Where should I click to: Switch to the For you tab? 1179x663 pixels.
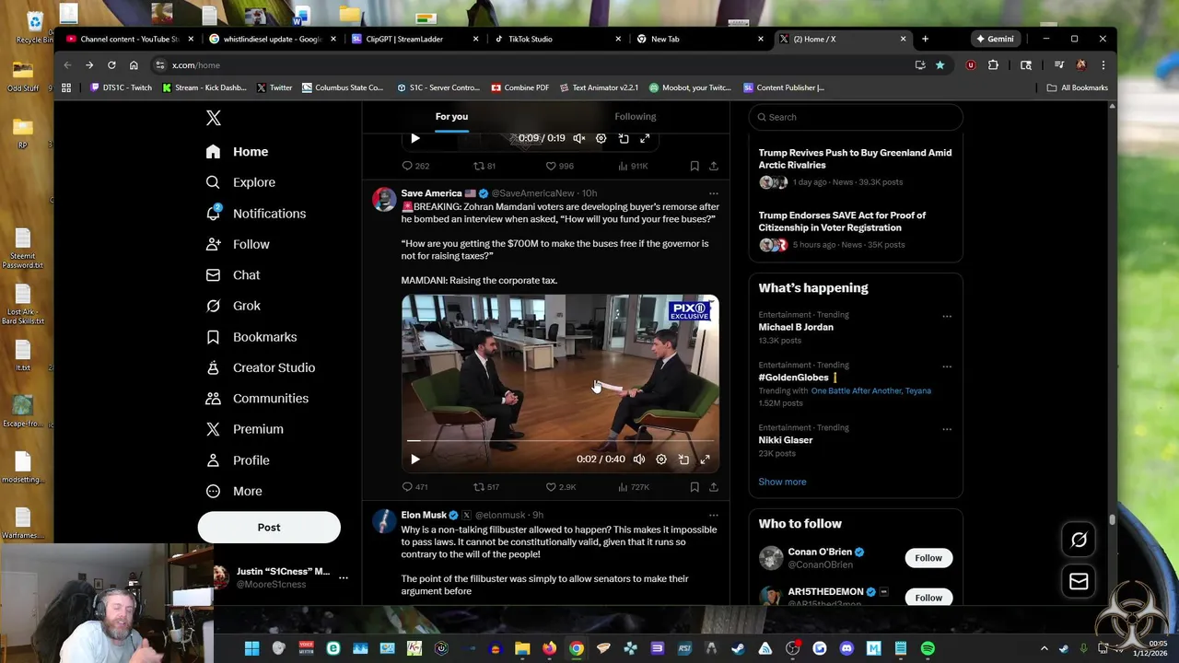coord(451,117)
